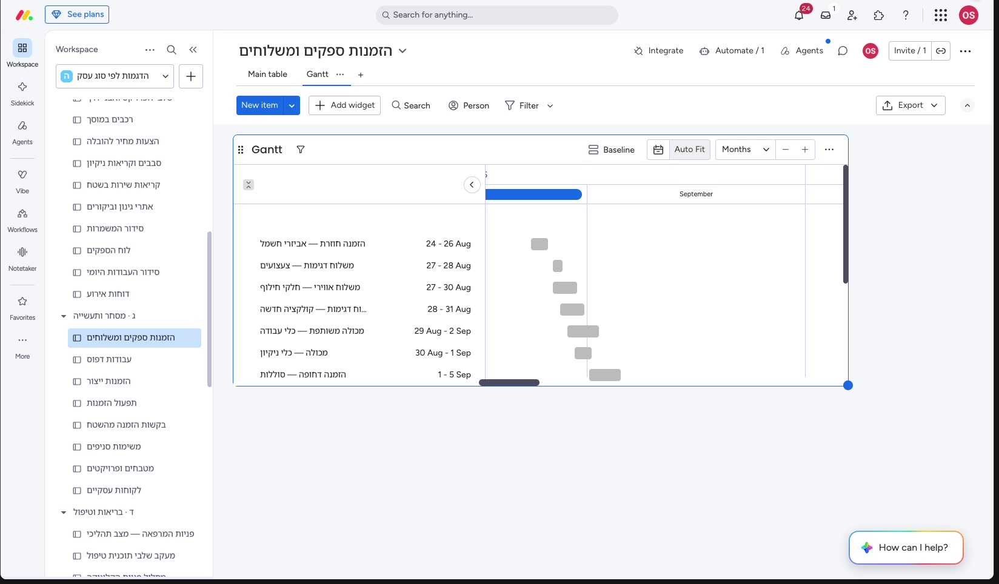Click Invite / 1 button
The width and height of the screenshot is (999, 584).
910,51
